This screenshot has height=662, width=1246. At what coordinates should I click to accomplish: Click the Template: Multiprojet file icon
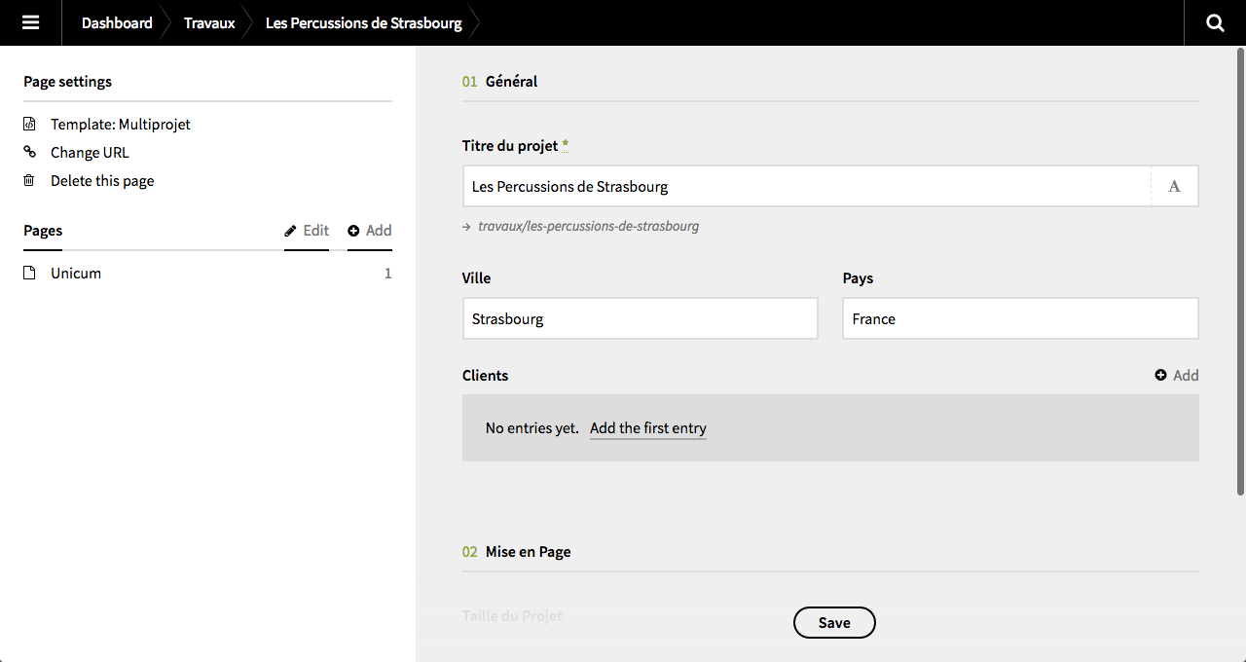pyautogui.click(x=30, y=125)
